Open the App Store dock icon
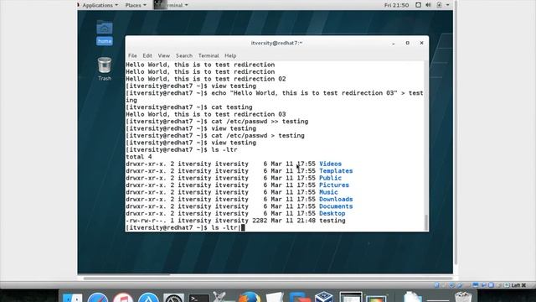Viewport: 536px width, 302px height. pyautogui.click(x=148, y=298)
